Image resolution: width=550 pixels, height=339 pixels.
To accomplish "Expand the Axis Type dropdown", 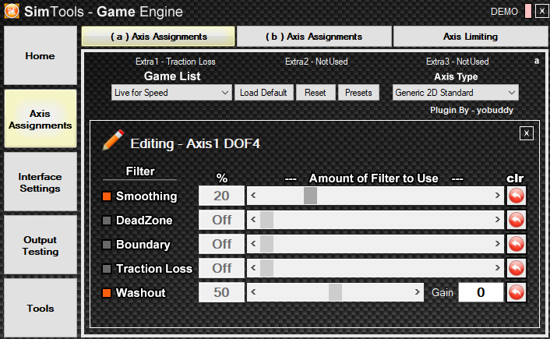I will (x=455, y=93).
